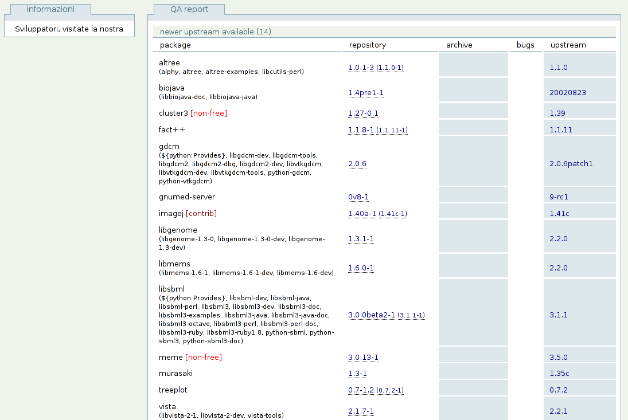Open libgenome repository version 1.3.1-1
Image resolution: width=628 pixels, height=420 pixels.
point(361,239)
